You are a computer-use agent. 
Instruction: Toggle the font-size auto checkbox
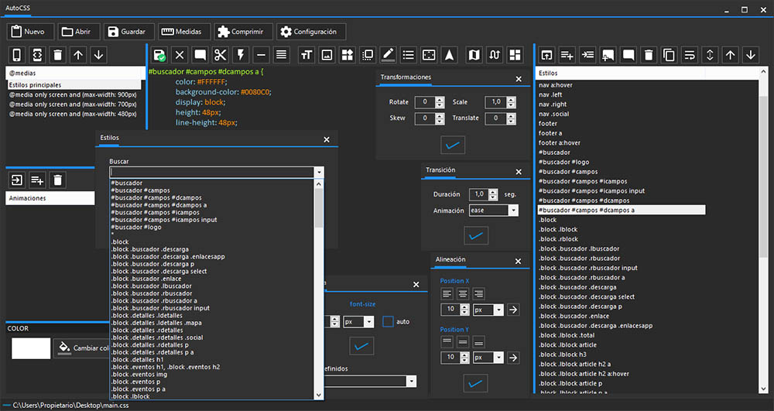[x=388, y=322]
